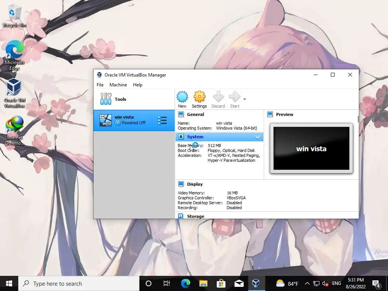Open Cortana circle on the taskbar
This screenshot has height=291, width=388.
click(149, 283)
